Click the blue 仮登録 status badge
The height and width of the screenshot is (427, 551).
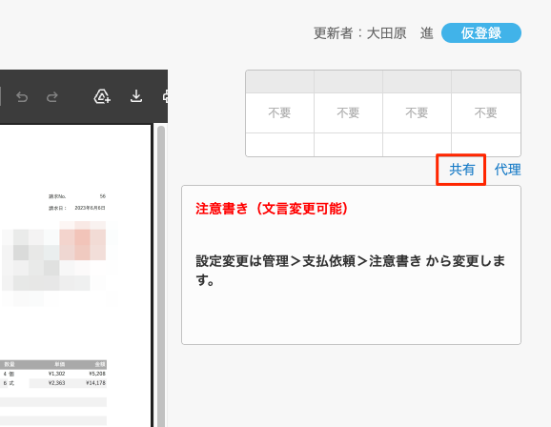(x=481, y=33)
